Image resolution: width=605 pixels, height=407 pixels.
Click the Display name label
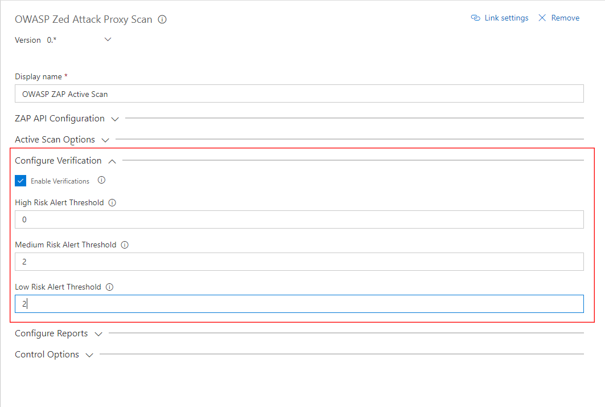tap(38, 76)
